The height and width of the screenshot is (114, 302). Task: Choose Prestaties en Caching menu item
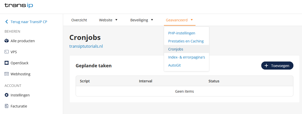pyautogui.click(x=186, y=41)
